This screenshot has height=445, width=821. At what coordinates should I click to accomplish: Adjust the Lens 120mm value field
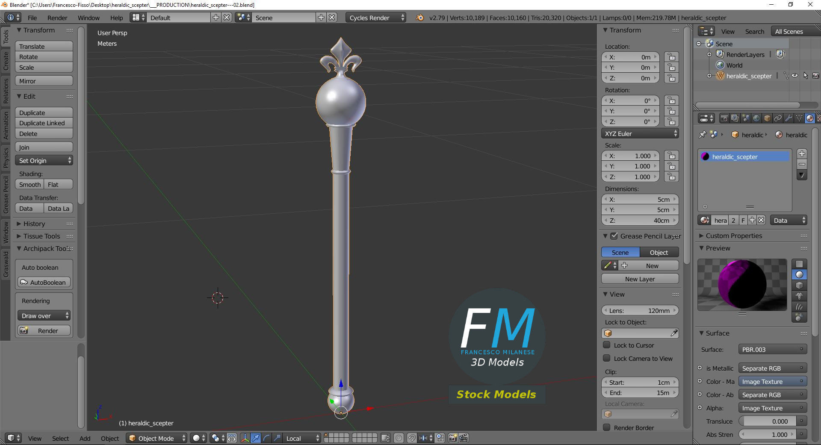tap(640, 310)
